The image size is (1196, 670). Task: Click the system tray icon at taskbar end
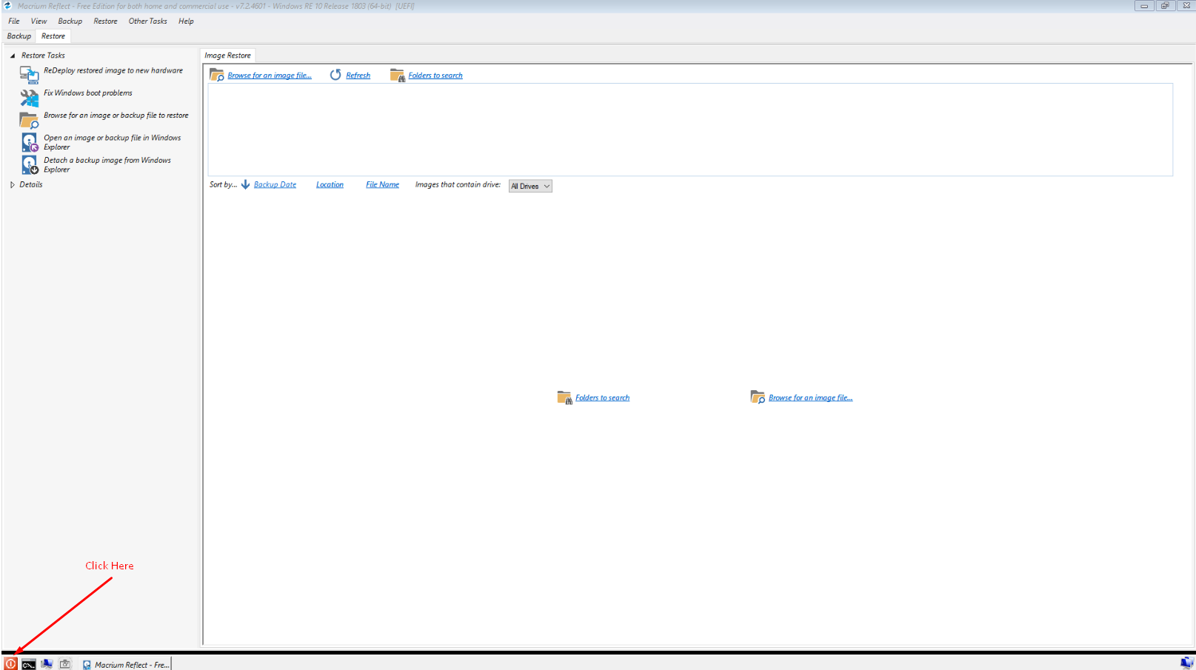tap(1186, 663)
